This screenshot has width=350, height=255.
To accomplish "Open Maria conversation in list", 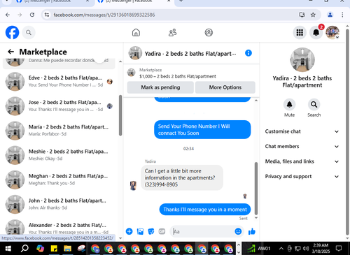I will (x=59, y=131).
